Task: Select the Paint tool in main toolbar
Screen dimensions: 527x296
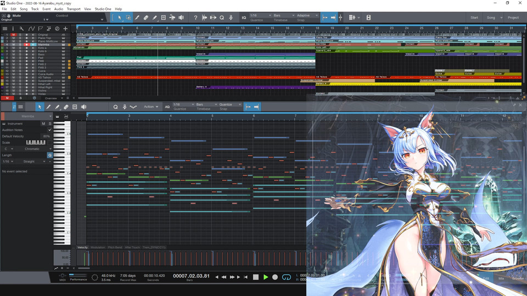Action: click(x=155, y=18)
